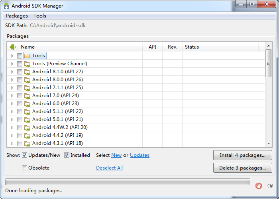Sort by the Rev. column header
279x199 pixels.
tap(173, 47)
